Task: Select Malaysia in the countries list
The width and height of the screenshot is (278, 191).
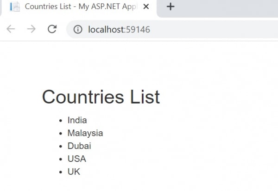Action: pyautogui.click(x=85, y=133)
